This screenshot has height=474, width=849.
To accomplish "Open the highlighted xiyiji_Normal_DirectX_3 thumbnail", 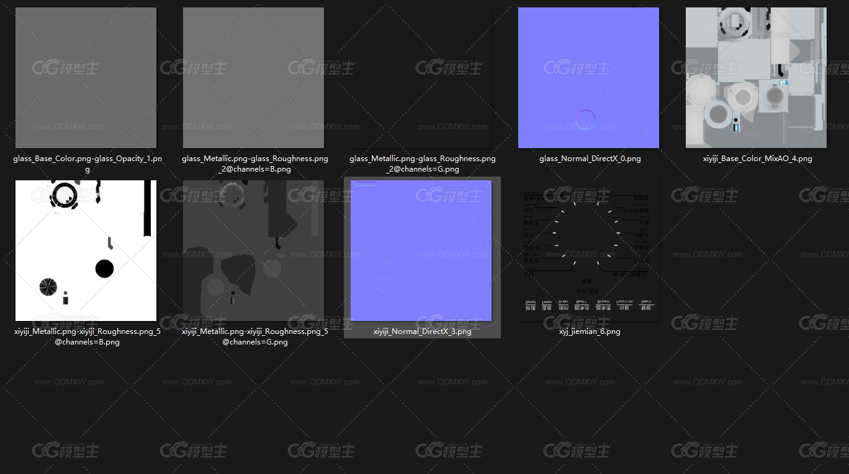I will tap(421, 250).
